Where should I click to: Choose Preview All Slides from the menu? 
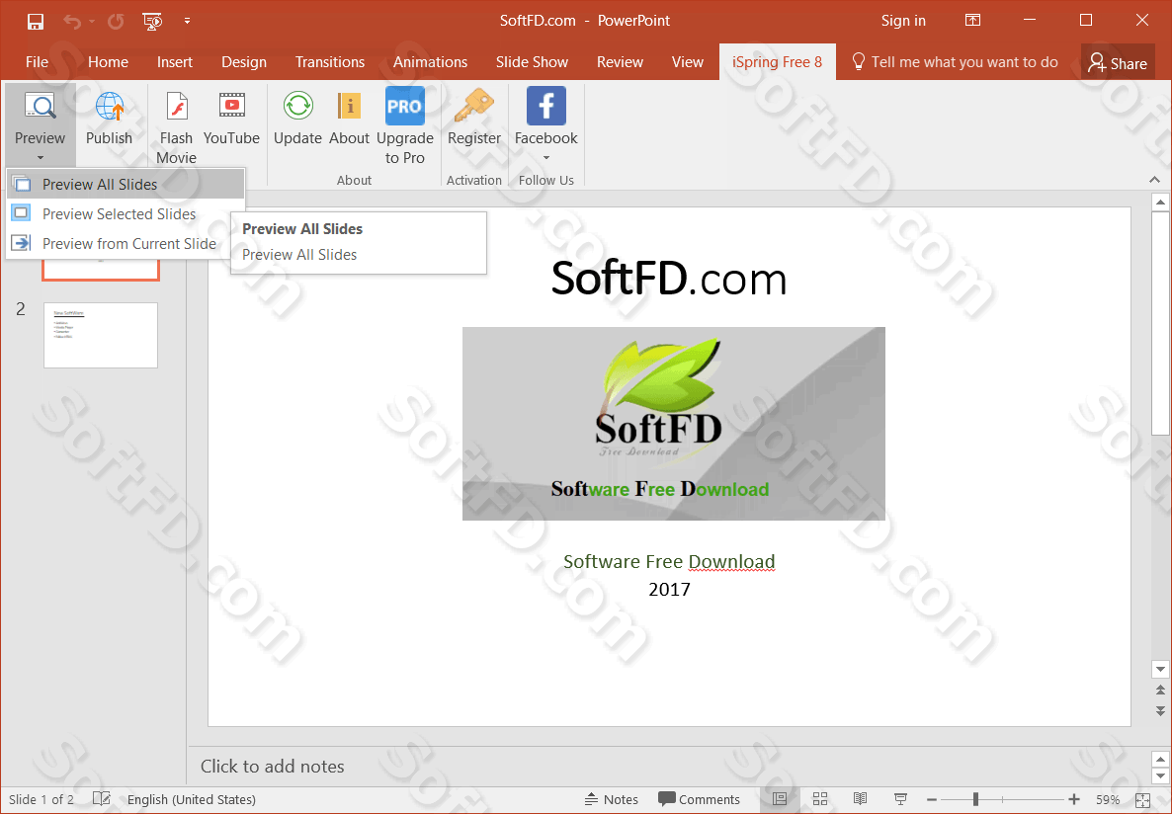(x=125, y=184)
